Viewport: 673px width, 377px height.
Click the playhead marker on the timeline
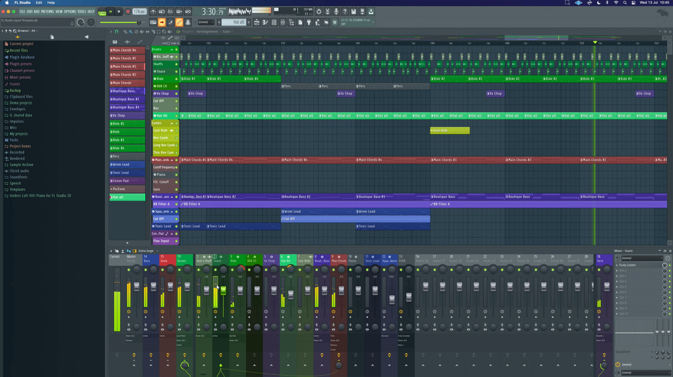595,43
